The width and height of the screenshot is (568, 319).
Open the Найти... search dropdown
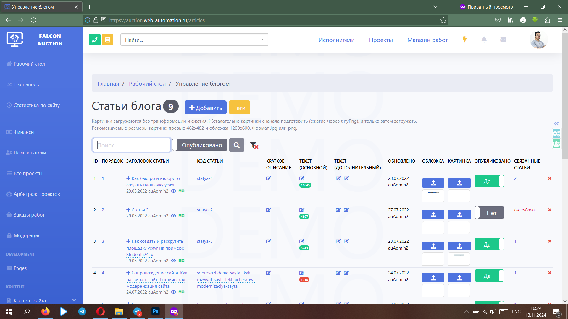(194, 39)
